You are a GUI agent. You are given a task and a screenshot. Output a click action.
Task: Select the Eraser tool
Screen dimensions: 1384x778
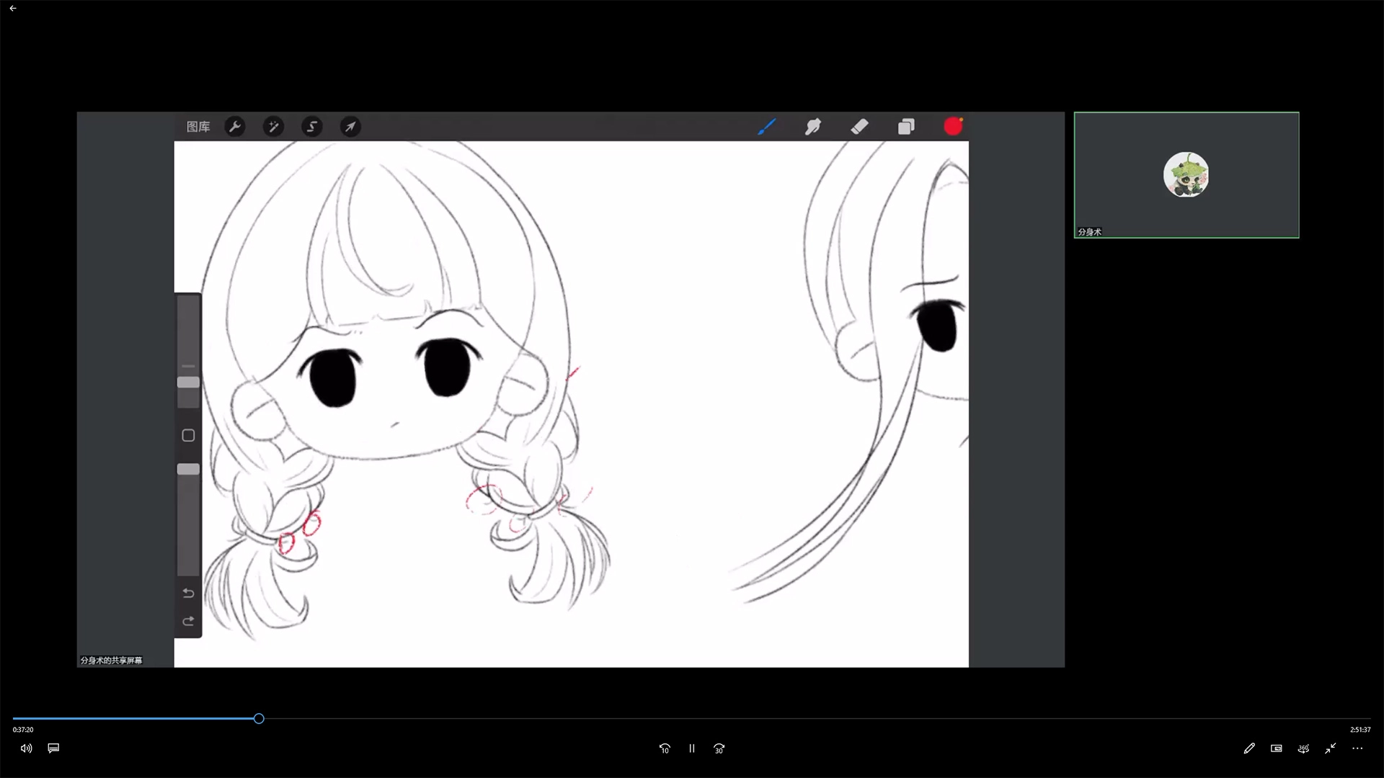click(x=859, y=127)
